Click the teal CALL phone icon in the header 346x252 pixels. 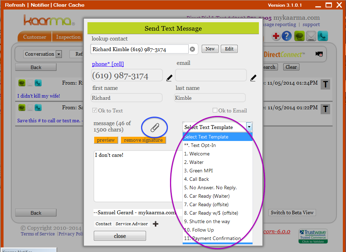tap(323, 36)
